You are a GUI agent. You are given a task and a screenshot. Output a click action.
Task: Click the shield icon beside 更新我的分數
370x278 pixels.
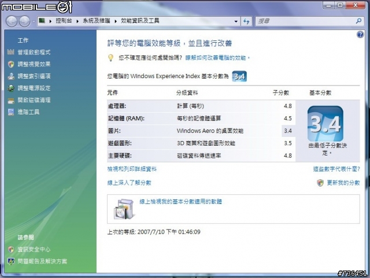coord(320,183)
